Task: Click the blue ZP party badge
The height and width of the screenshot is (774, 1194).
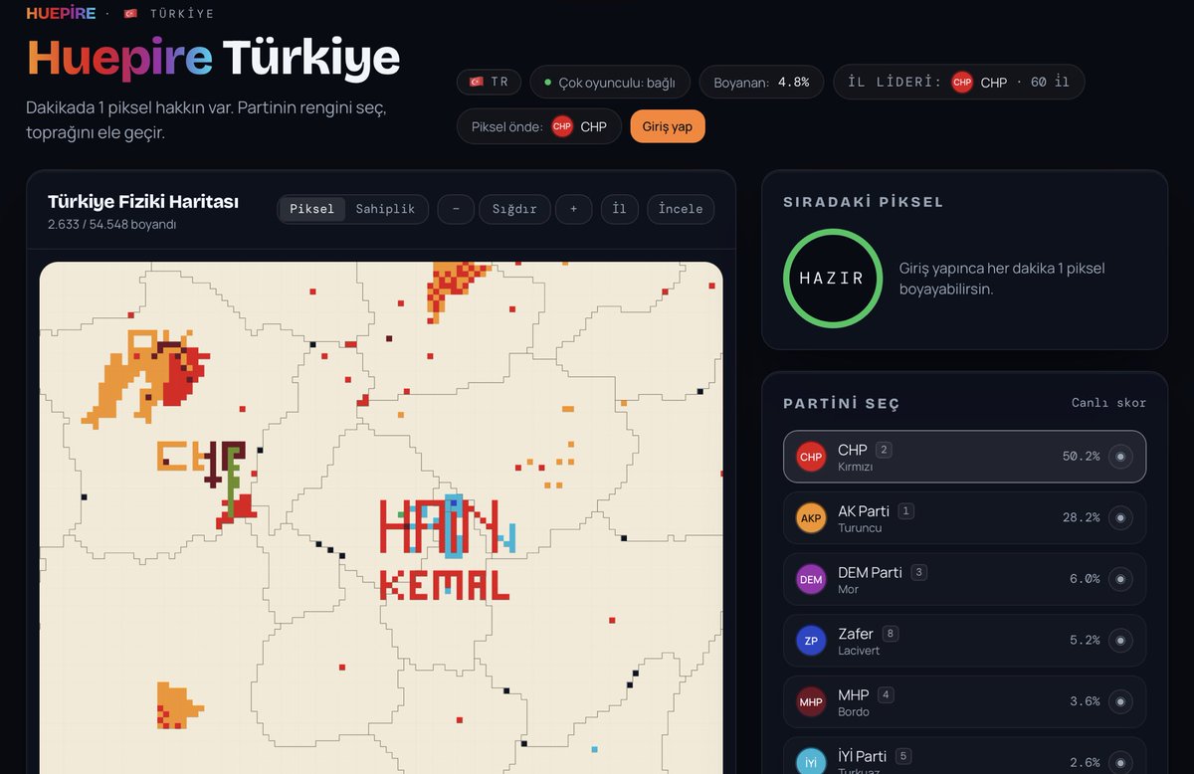Action: pos(811,641)
